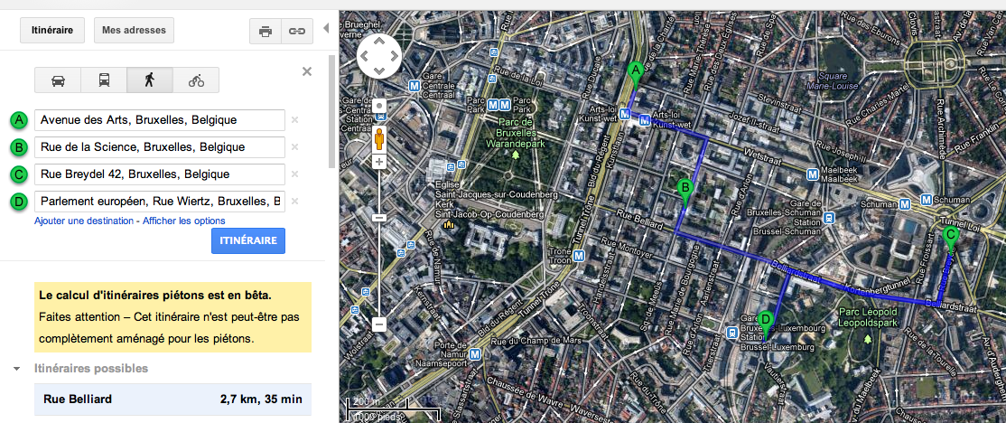Click the blue ITINÉRAIRE button
Screen dimensions: 1006x423
(x=248, y=240)
